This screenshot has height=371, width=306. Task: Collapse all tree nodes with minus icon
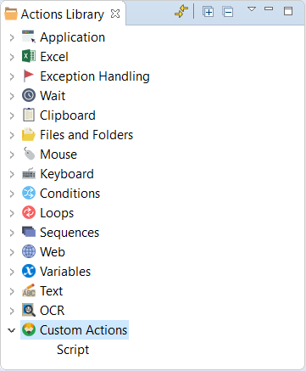[227, 12]
